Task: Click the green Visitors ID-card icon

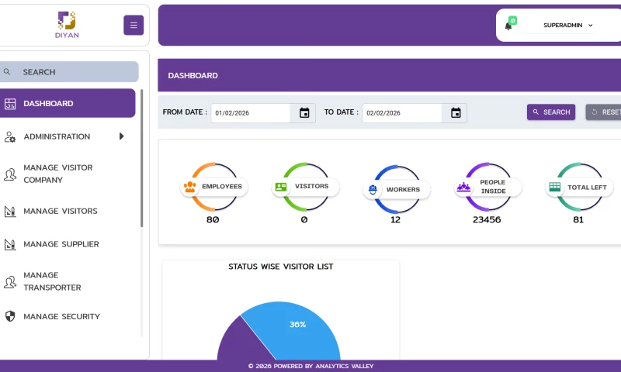Action: [x=281, y=187]
